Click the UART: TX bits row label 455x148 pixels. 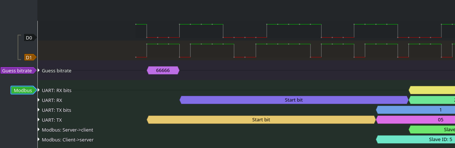tap(56, 110)
